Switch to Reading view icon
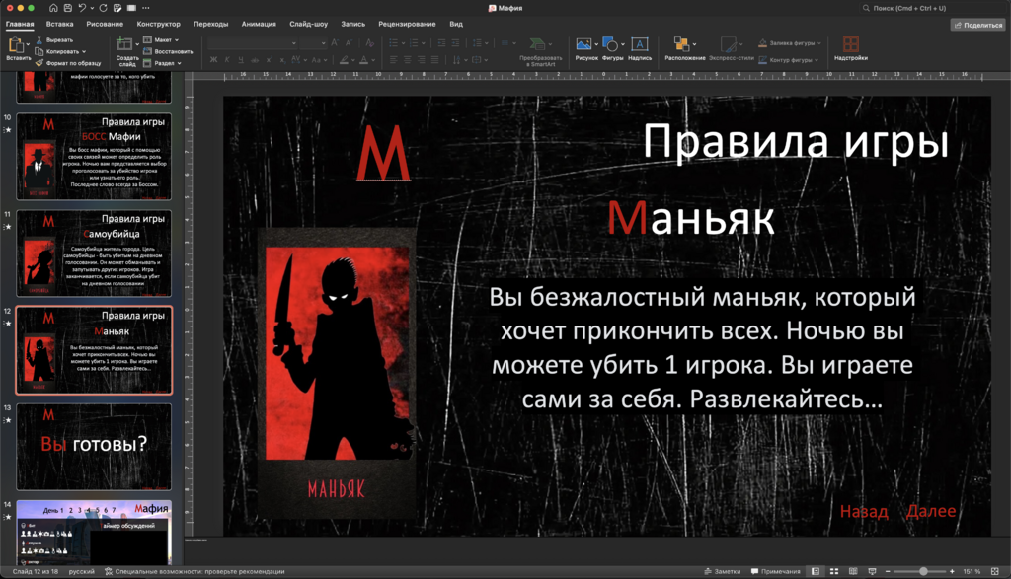This screenshot has height=579, width=1011. (853, 571)
